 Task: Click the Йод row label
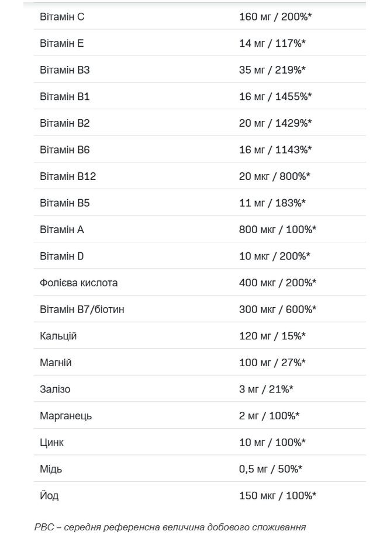click(x=49, y=496)
